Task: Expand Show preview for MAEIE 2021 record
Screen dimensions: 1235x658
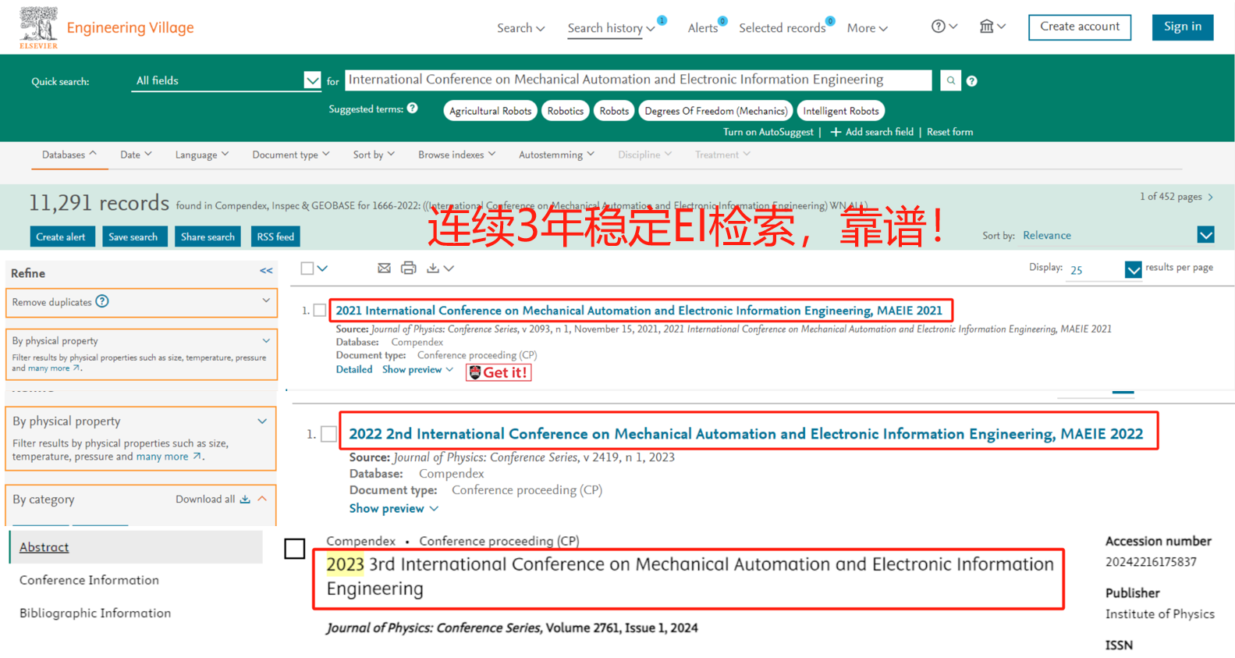Action: [417, 370]
